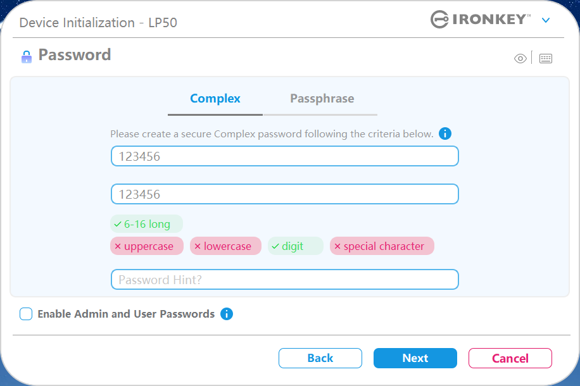Click the lowercase requirement badge

(225, 246)
